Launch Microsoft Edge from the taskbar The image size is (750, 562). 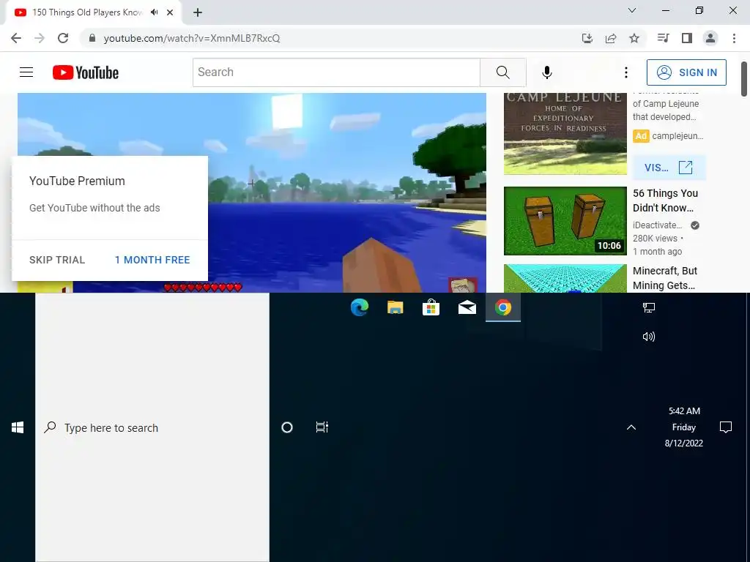[359, 307]
